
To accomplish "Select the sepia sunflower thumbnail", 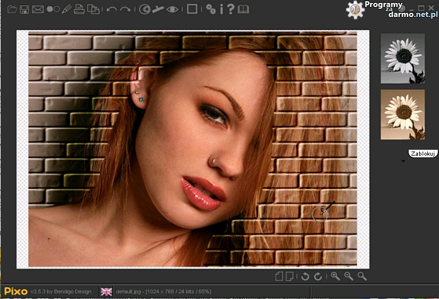I will [x=402, y=114].
